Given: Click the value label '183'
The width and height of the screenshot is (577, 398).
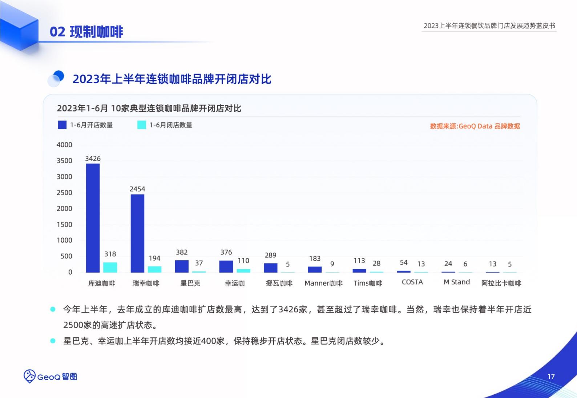Looking at the screenshot, I should (315, 259).
